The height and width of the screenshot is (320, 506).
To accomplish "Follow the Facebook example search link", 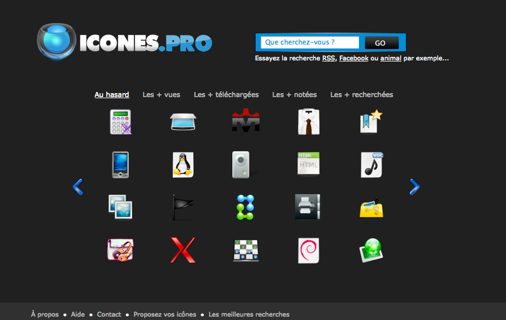I will [x=354, y=58].
